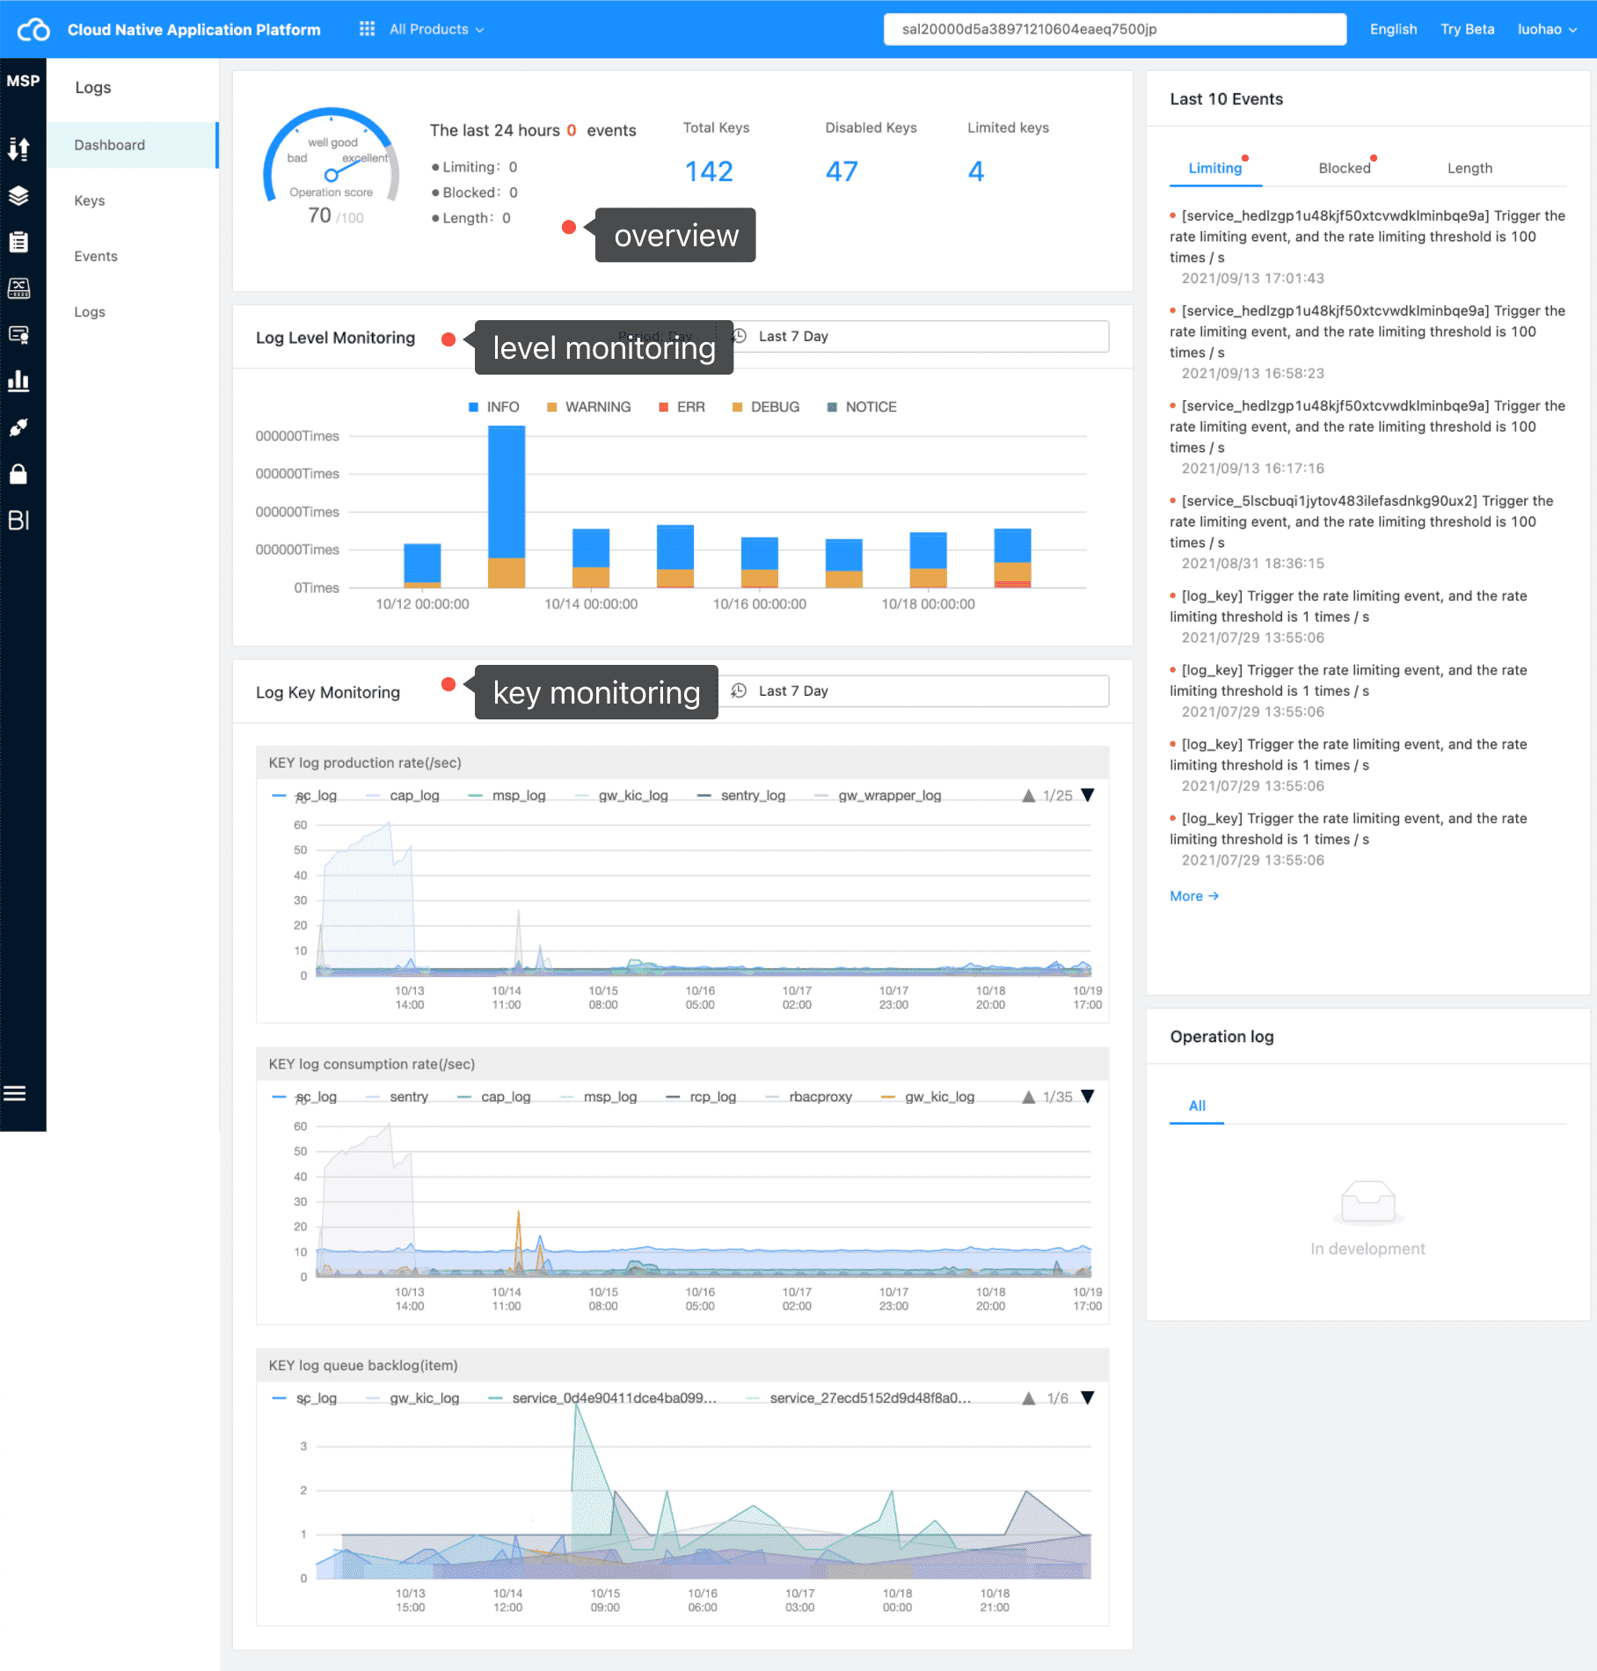Toggle the DEBUG series in level chart
Screen dimensions: 1597x1671
tap(766, 407)
